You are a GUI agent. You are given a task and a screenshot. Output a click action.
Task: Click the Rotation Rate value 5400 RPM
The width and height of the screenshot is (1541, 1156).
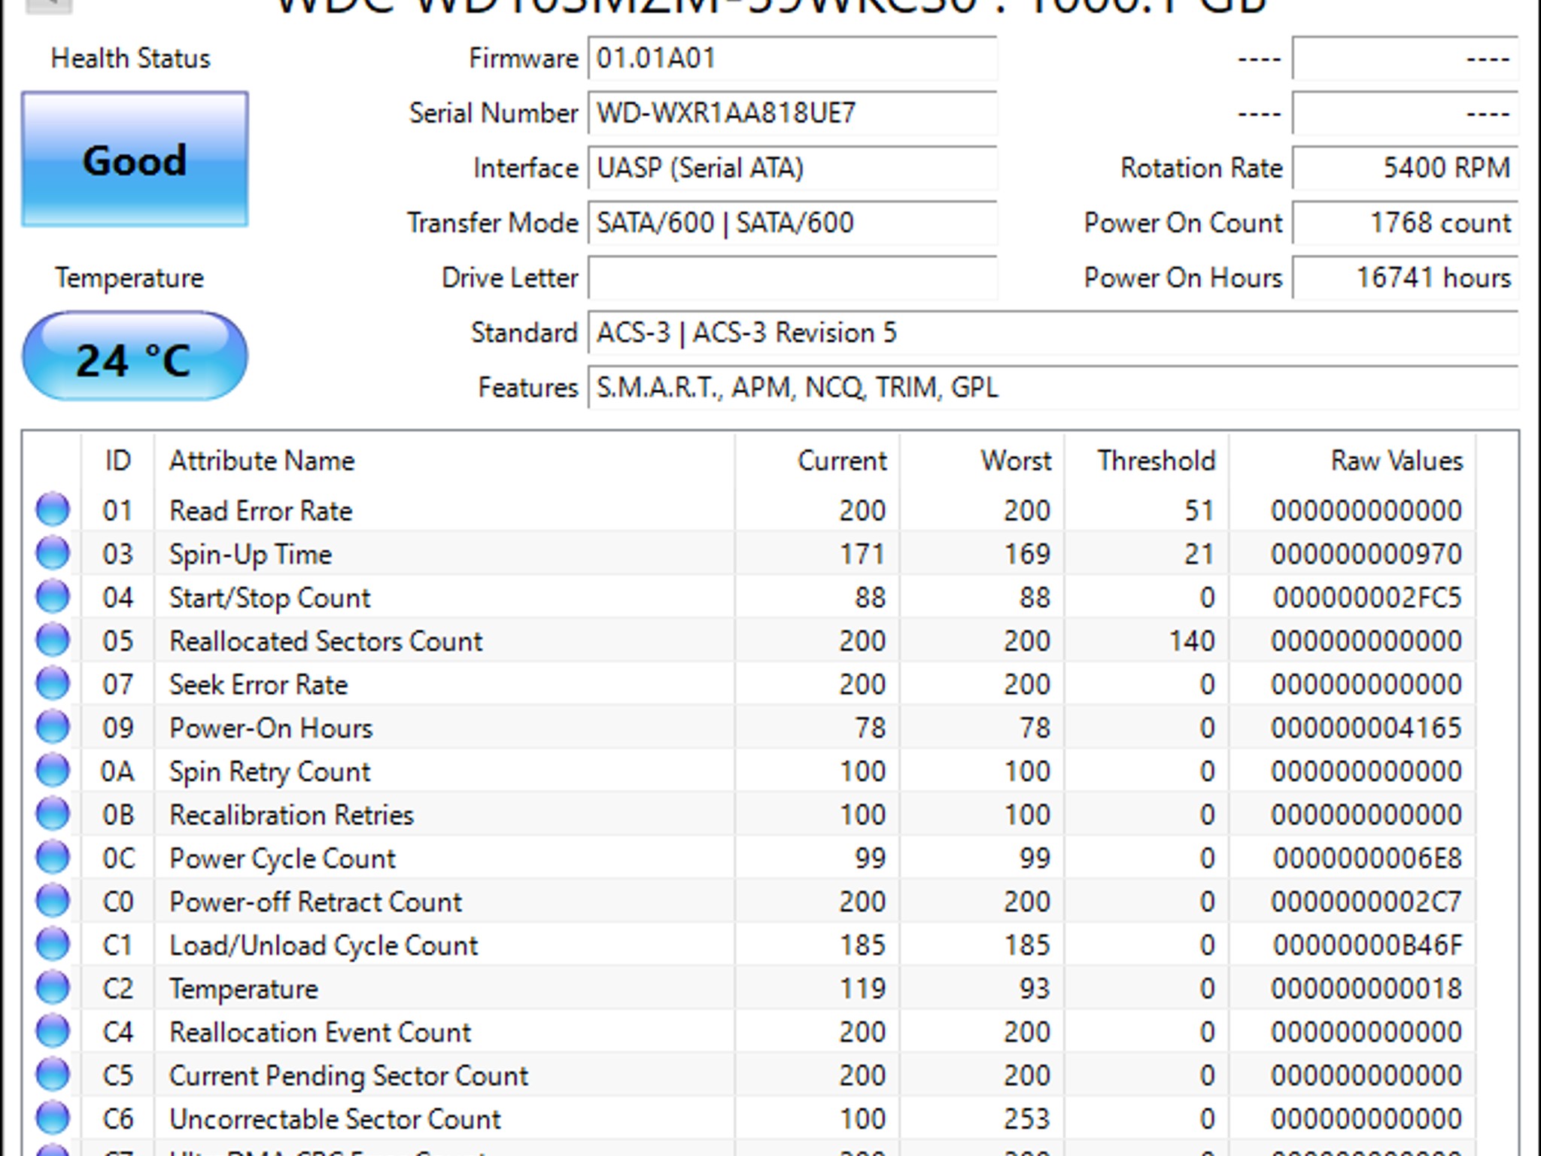1405,168
